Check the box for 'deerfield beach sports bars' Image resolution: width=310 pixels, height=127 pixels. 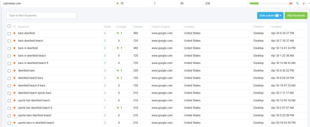(x=9, y=93)
